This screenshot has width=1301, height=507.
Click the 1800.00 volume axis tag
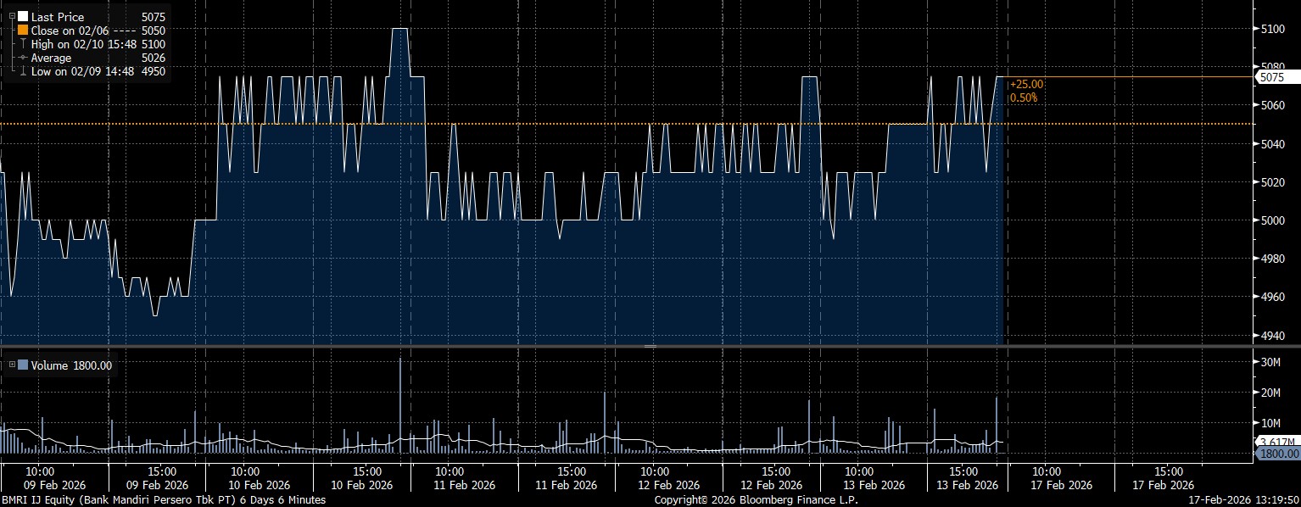coord(1276,454)
